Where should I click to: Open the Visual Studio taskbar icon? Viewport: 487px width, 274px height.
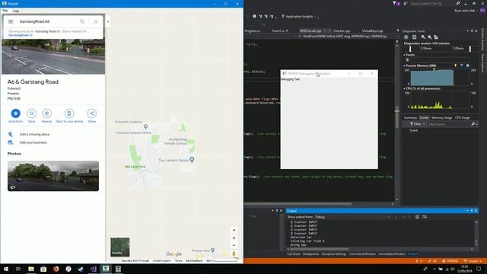[93, 269]
